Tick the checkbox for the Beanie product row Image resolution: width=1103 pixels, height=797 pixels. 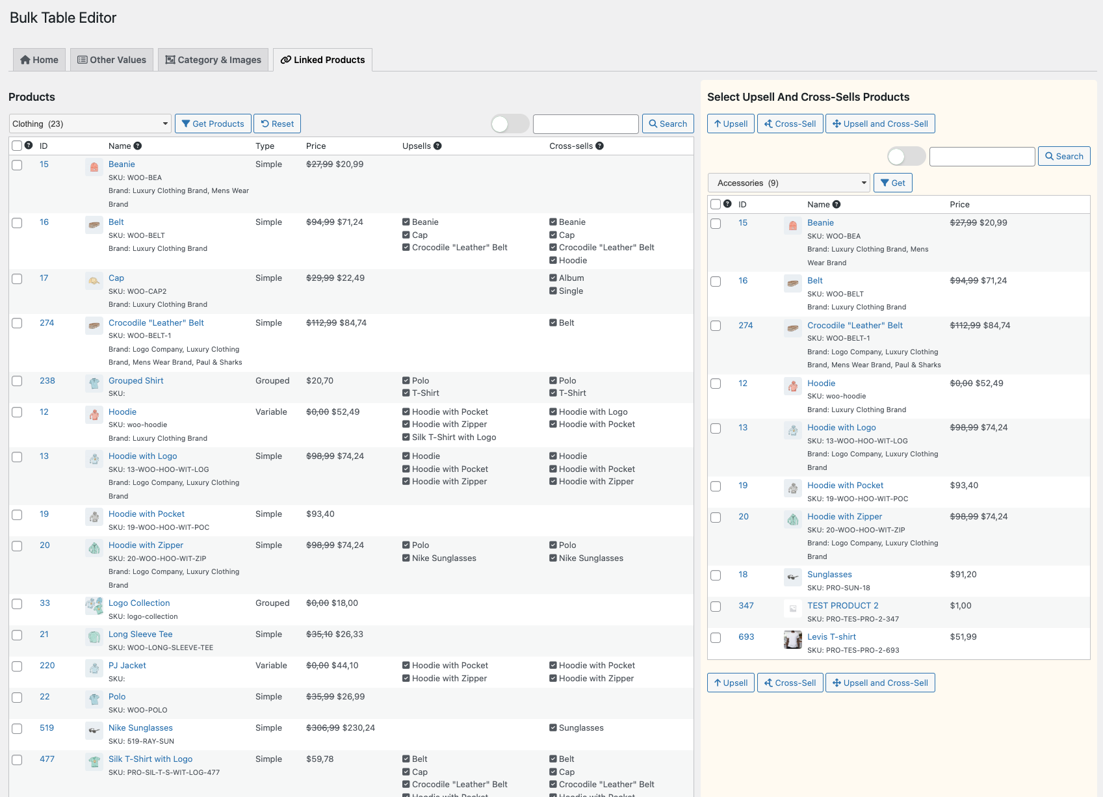[17, 164]
